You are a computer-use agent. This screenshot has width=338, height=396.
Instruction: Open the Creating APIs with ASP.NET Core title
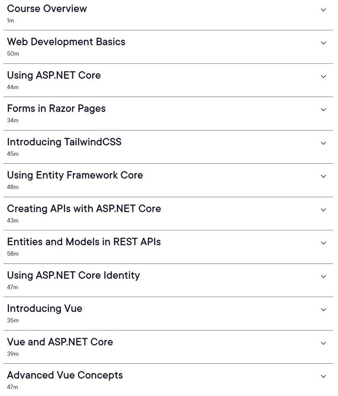(84, 209)
